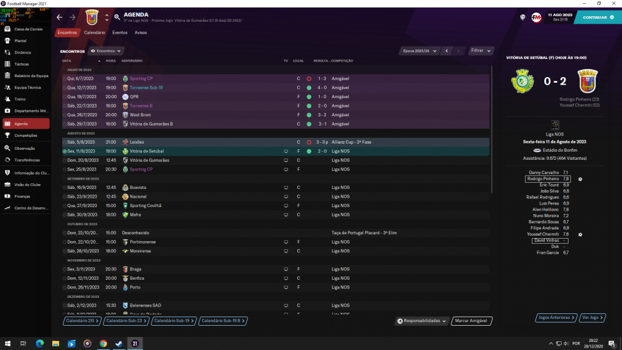This screenshot has width=622, height=350.
Task: Open Transferências icon
Action: point(7,160)
